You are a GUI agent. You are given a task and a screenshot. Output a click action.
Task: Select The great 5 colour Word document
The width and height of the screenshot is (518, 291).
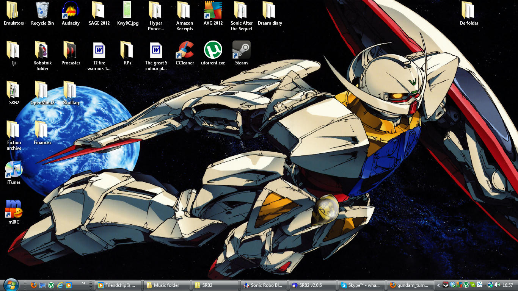(156, 56)
